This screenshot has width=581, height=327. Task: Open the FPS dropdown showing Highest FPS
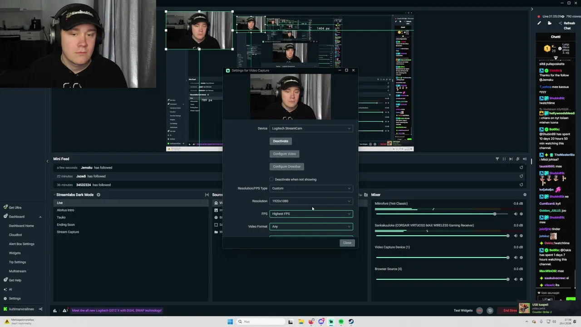(311, 214)
